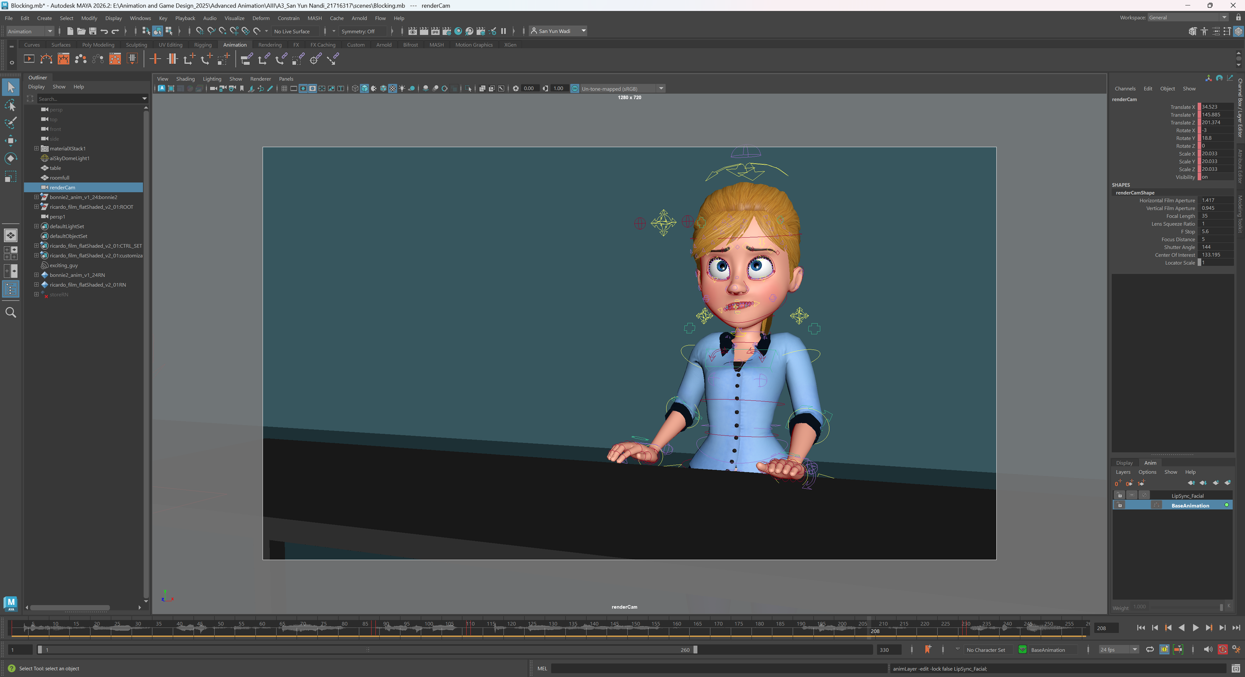This screenshot has height=677, width=1245.
Task: Select the Select Tool arrow icon
Action: [10, 87]
